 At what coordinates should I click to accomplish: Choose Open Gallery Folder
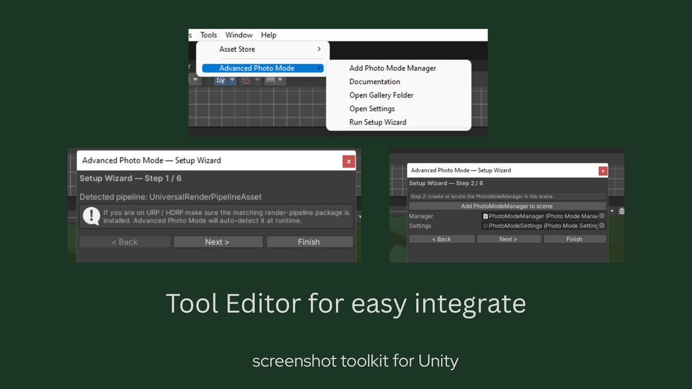[381, 95]
